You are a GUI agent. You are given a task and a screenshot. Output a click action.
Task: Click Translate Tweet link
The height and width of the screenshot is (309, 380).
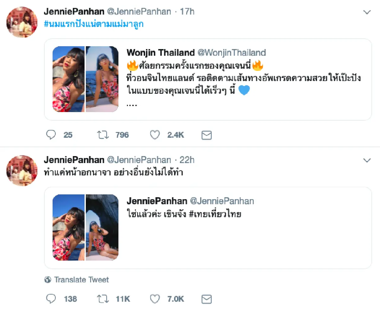pyautogui.click(x=81, y=280)
